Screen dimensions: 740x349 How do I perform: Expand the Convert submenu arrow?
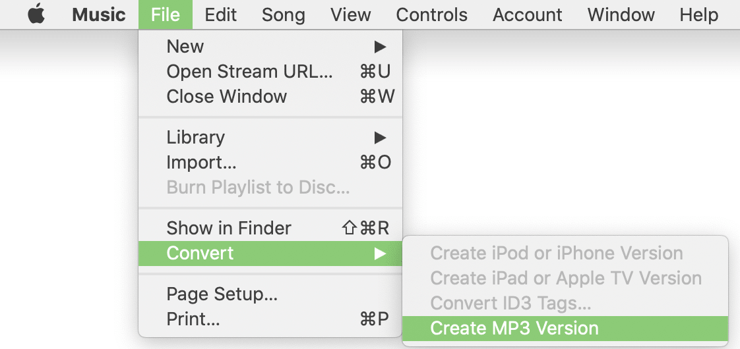379,253
